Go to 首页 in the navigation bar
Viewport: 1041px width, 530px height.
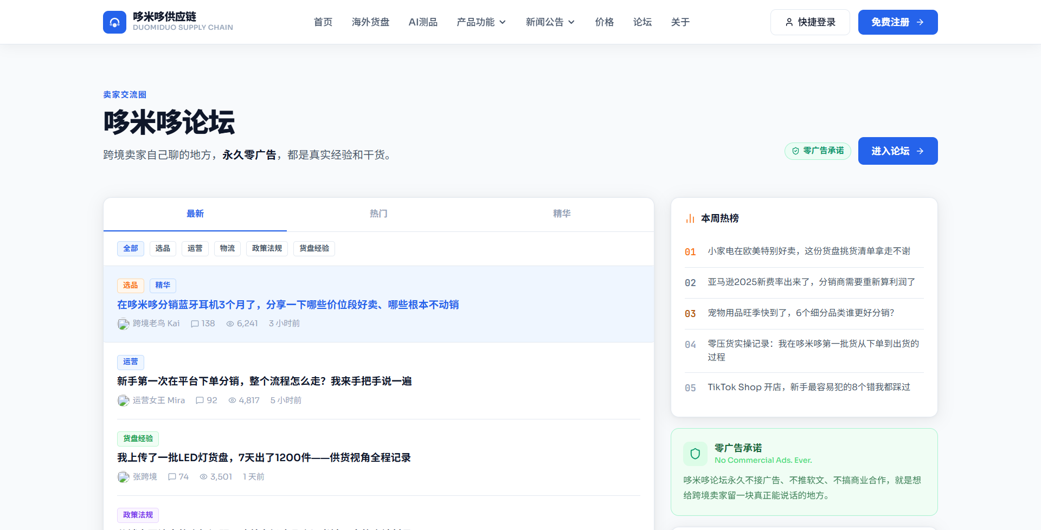tap(323, 22)
